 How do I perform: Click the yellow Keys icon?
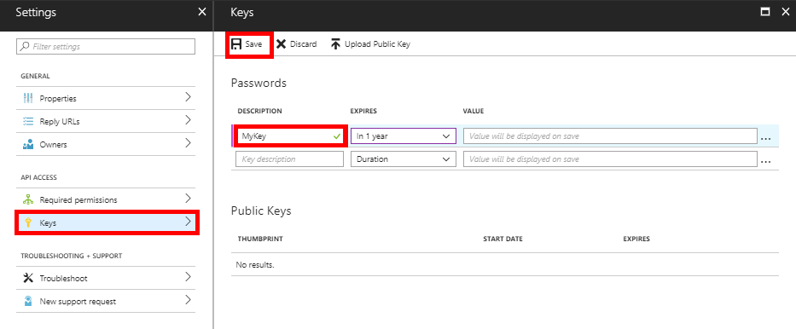28,222
